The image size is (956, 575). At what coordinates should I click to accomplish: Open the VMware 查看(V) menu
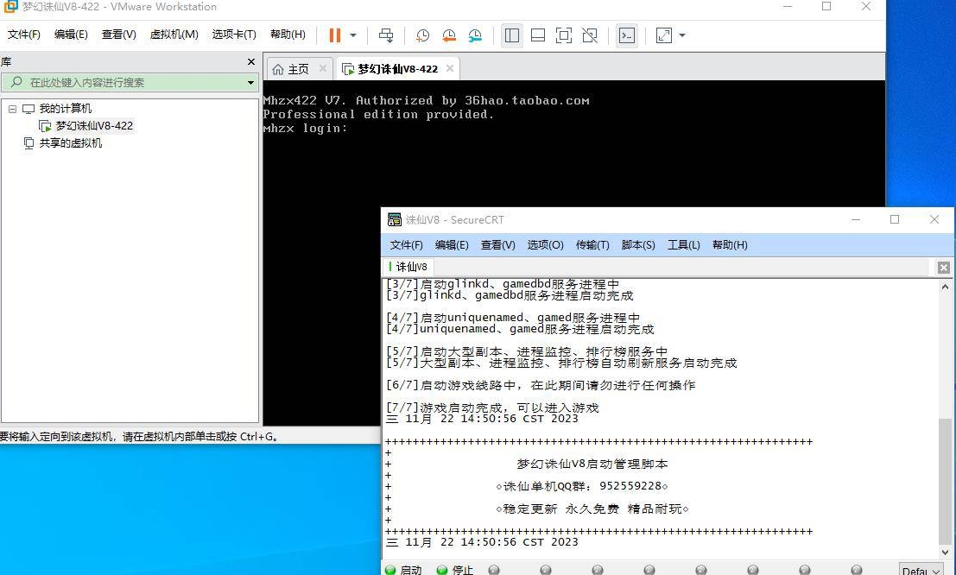pyautogui.click(x=119, y=35)
